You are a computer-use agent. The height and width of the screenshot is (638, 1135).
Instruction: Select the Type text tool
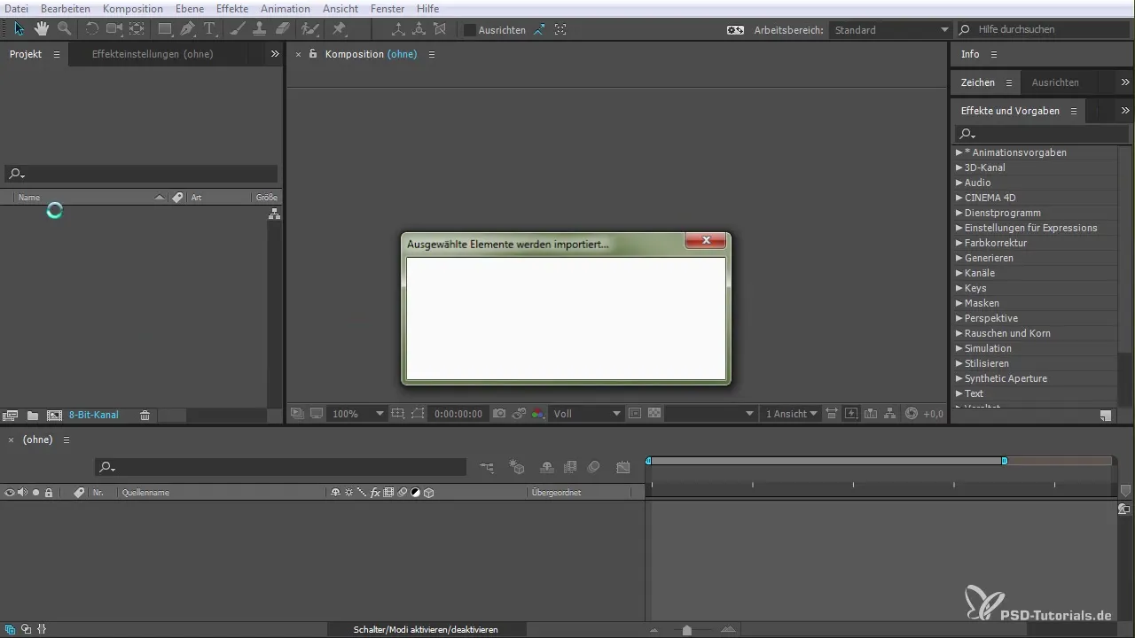tap(209, 29)
